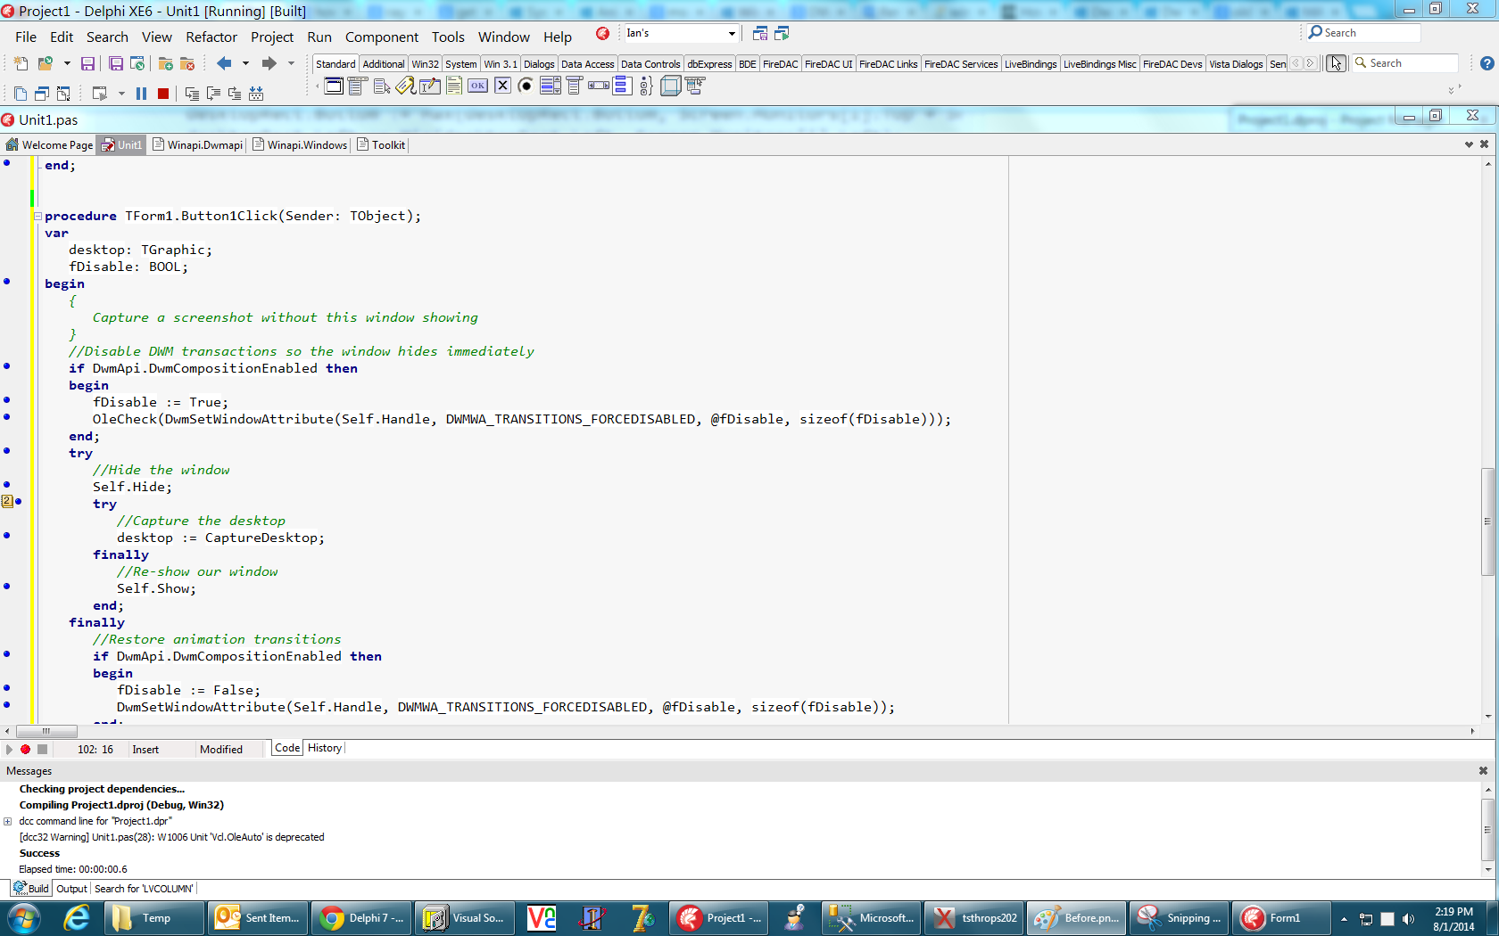This screenshot has width=1499, height=936.
Task: Stop the running program with red square
Action: click(x=163, y=94)
